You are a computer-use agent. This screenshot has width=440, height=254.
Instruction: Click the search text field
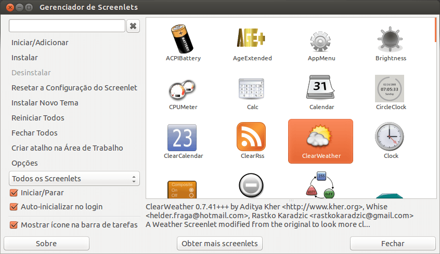tap(67, 26)
